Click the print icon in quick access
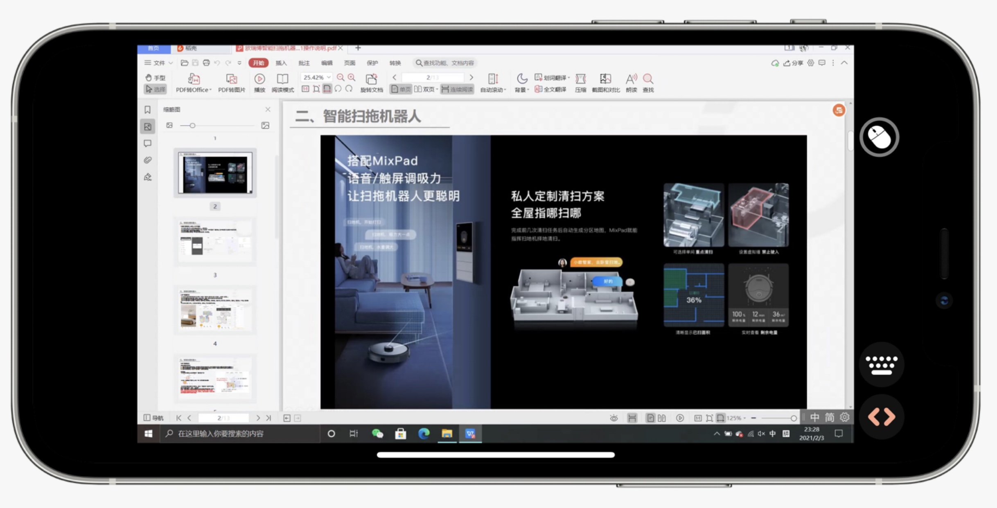The width and height of the screenshot is (997, 508). point(206,63)
